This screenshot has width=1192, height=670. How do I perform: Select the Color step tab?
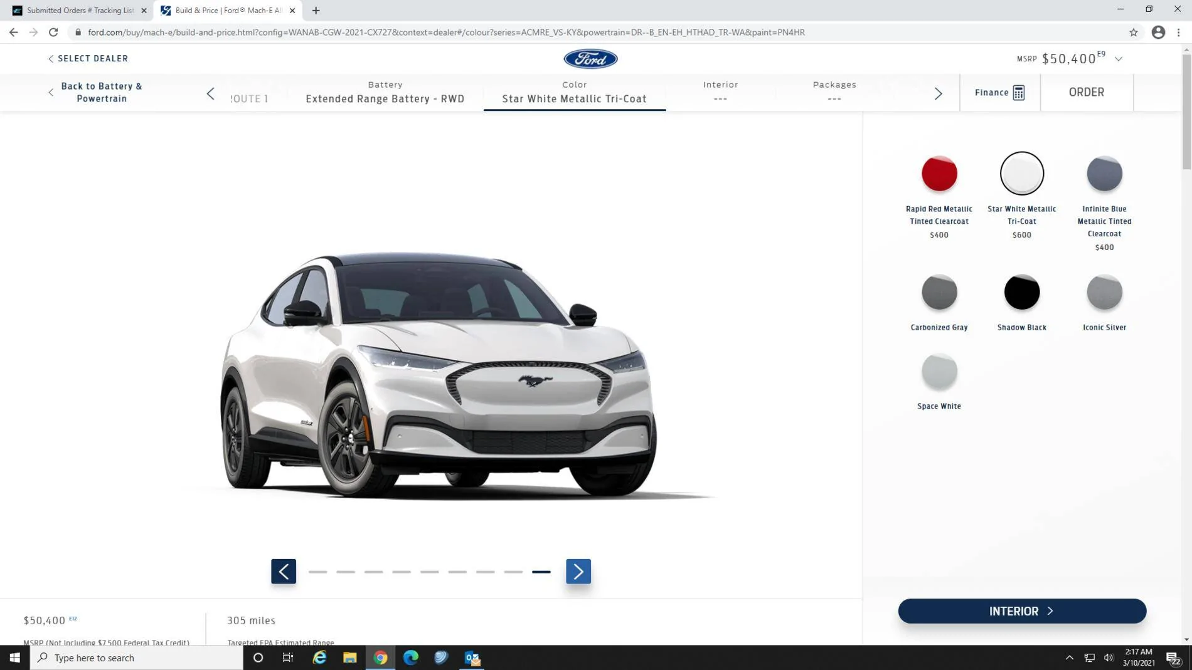pos(574,92)
